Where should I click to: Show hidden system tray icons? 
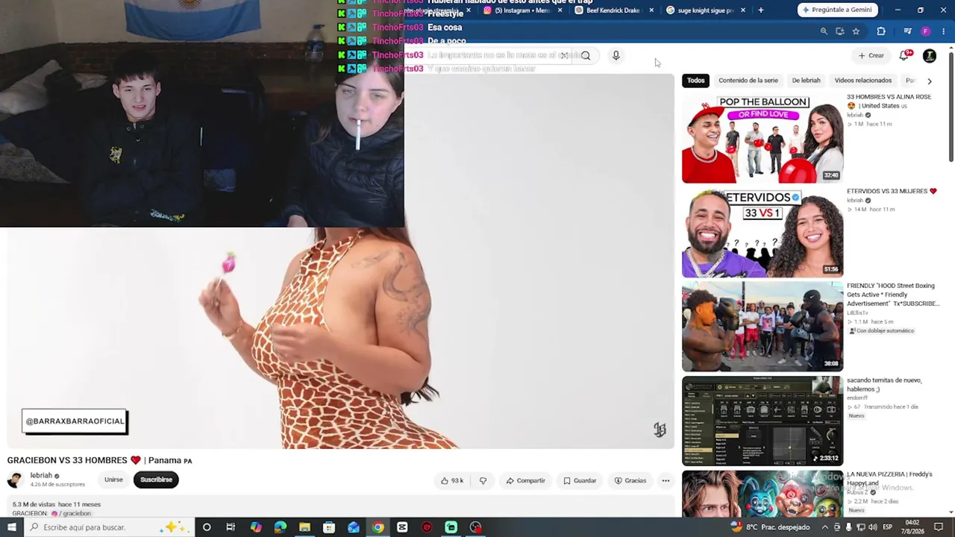point(824,527)
